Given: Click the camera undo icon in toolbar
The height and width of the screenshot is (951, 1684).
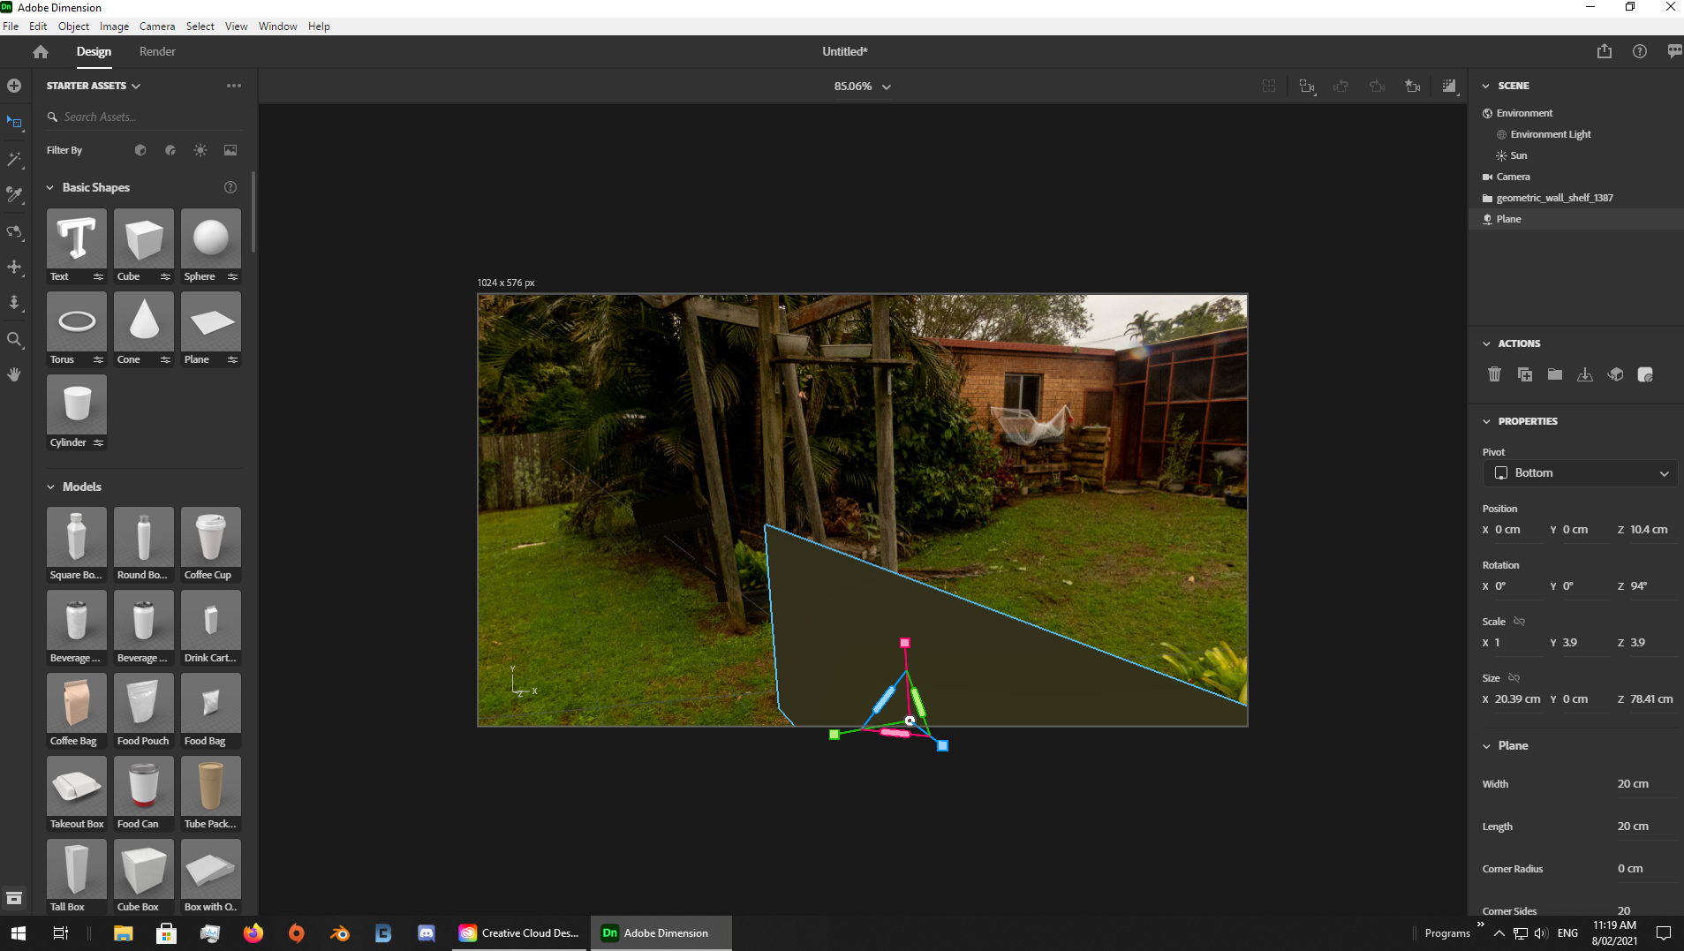Looking at the screenshot, I should (x=1341, y=86).
